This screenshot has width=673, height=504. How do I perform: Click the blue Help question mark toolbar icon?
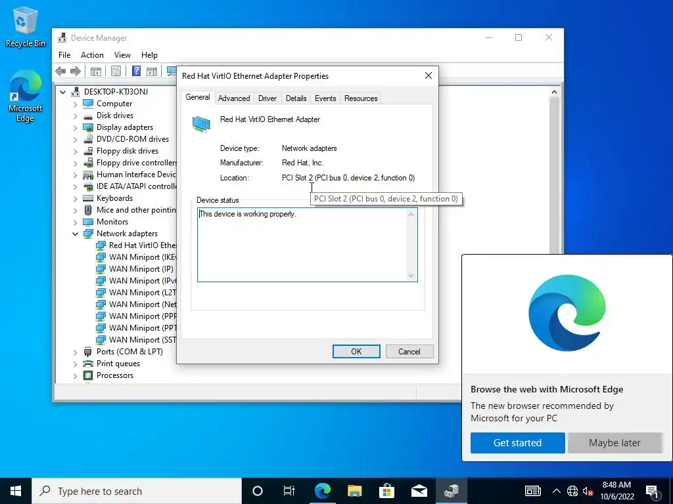pos(136,71)
